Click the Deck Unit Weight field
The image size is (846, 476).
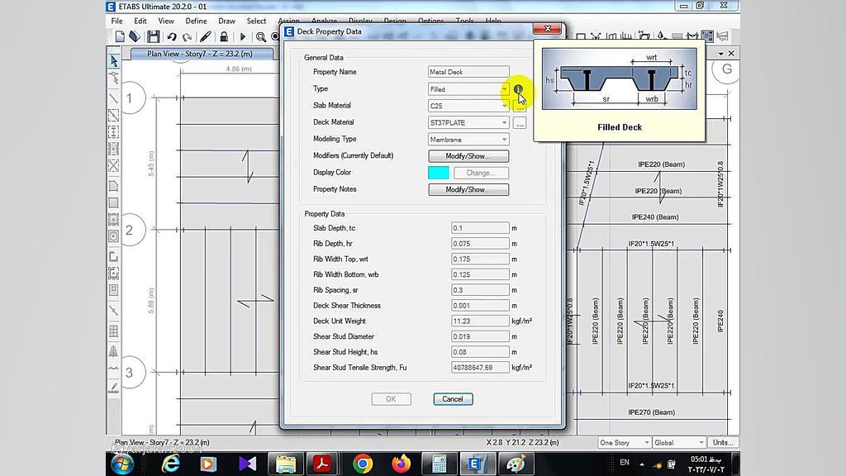point(480,321)
